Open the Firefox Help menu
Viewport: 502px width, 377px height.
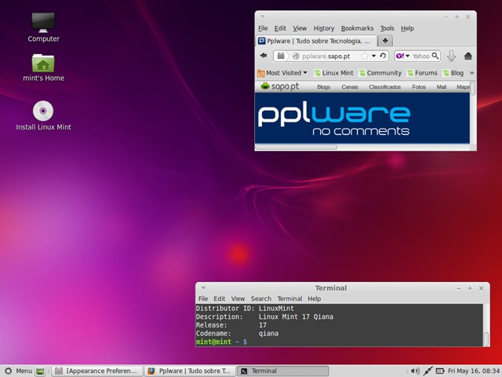click(x=407, y=28)
